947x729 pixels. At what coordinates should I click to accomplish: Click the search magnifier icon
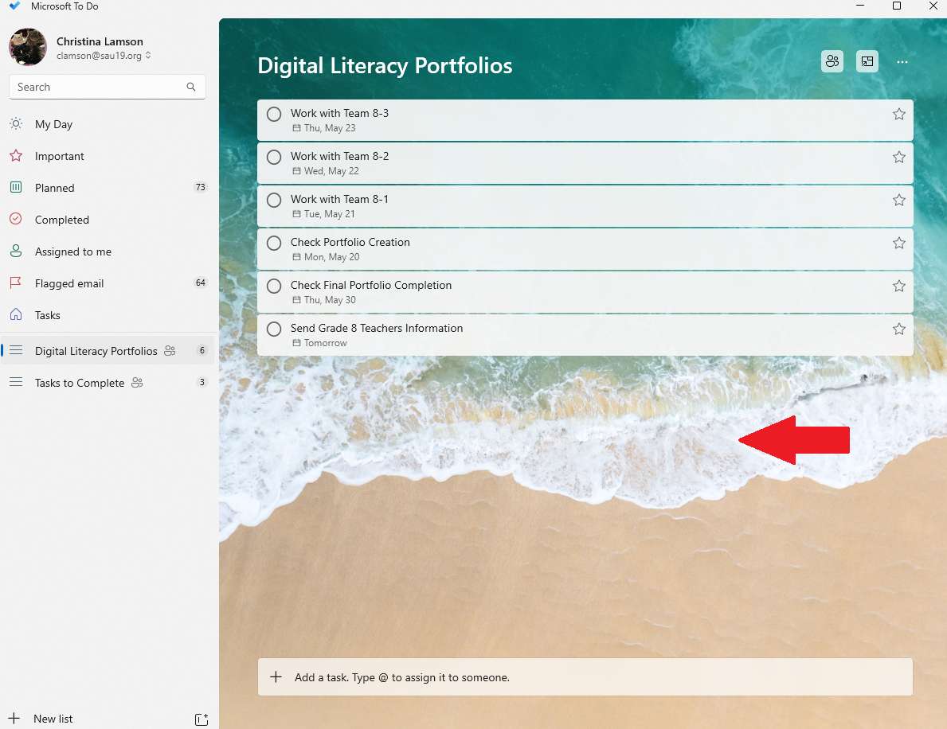pos(191,87)
